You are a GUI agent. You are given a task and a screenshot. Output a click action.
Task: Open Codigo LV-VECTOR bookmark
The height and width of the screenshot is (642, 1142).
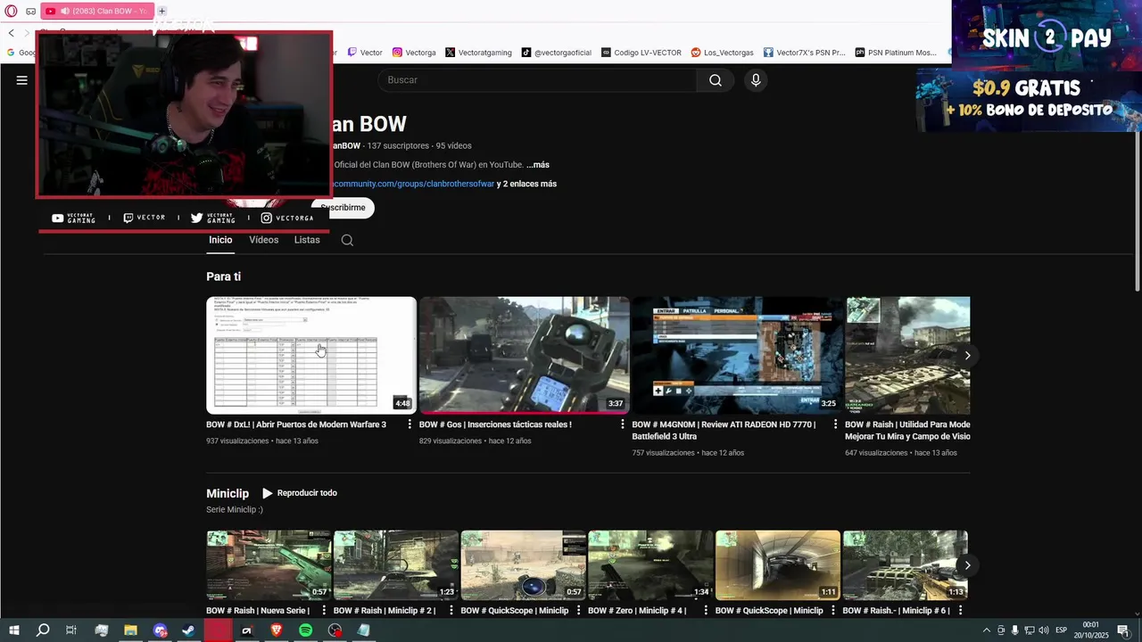pos(641,53)
